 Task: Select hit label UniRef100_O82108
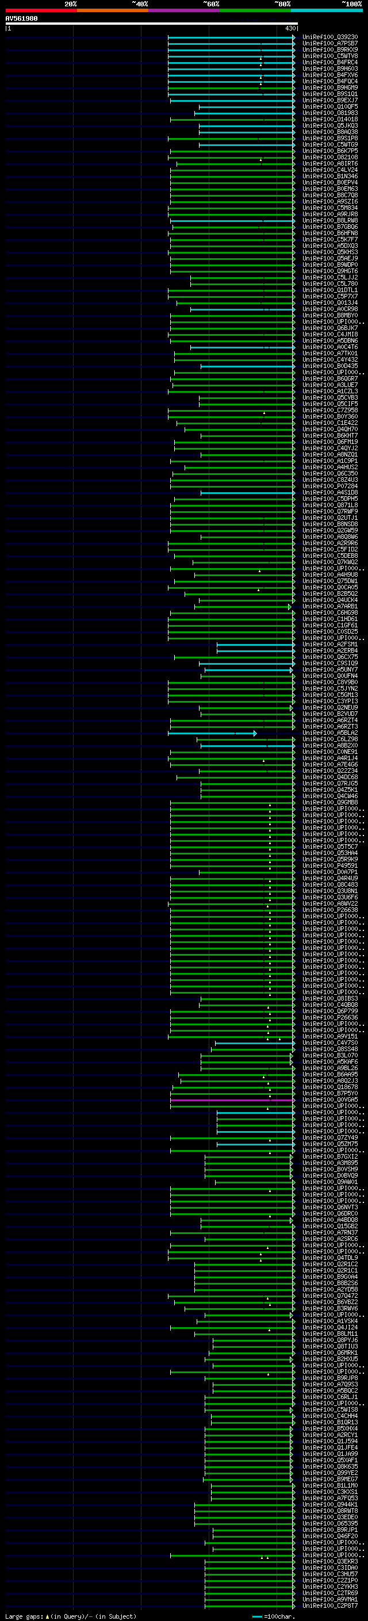329,158
